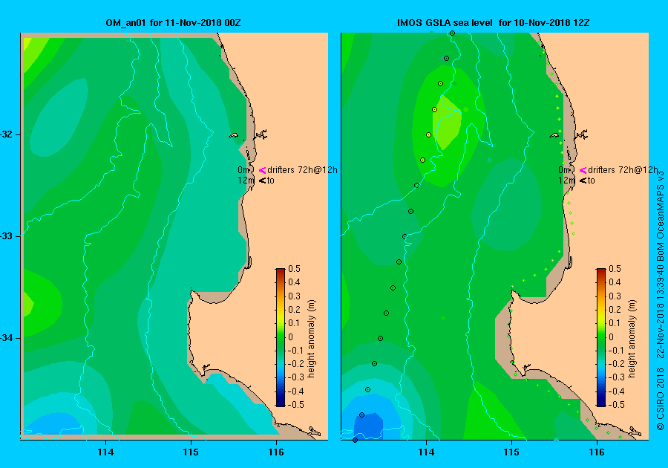Click the -0.5 tick label on OM_an01 colorbar
The image size is (668, 468).
point(295,405)
